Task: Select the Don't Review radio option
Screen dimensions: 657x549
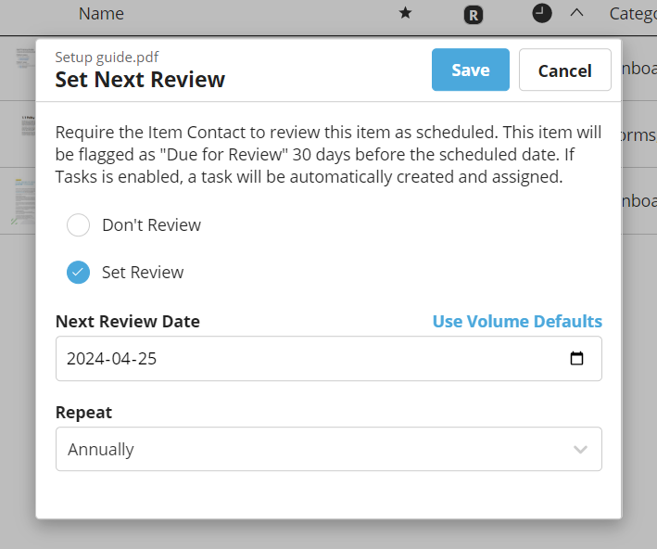Action: click(x=79, y=225)
